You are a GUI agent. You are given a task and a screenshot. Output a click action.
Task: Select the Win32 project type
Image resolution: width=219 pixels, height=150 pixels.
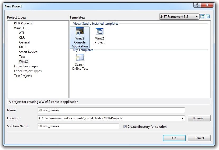pos(23,61)
